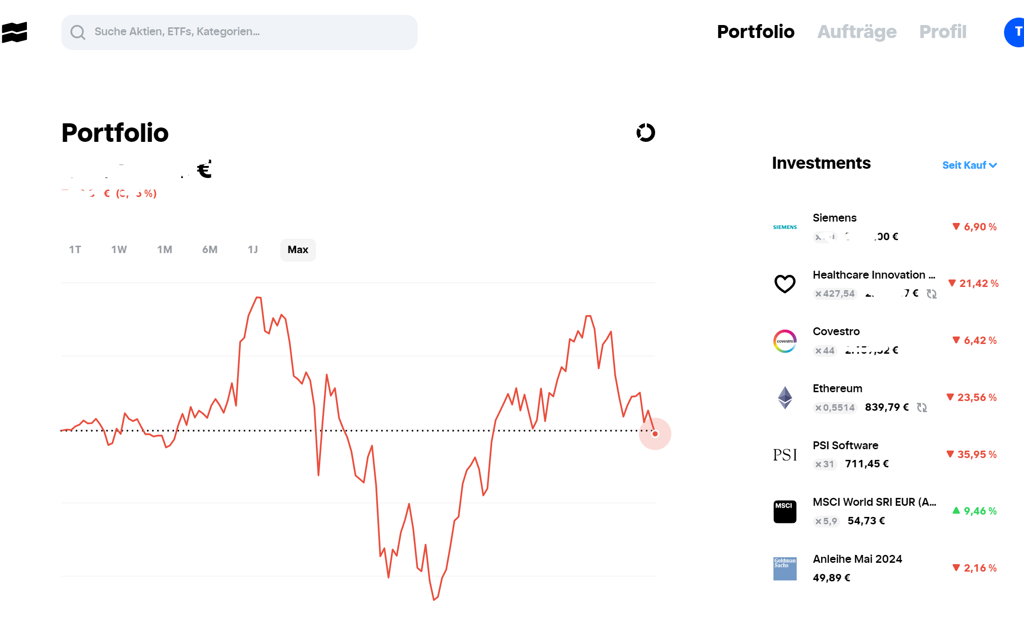Select the Max chart timeframe
The height and width of the screenshot is (624, 1024).
point(298,250)
